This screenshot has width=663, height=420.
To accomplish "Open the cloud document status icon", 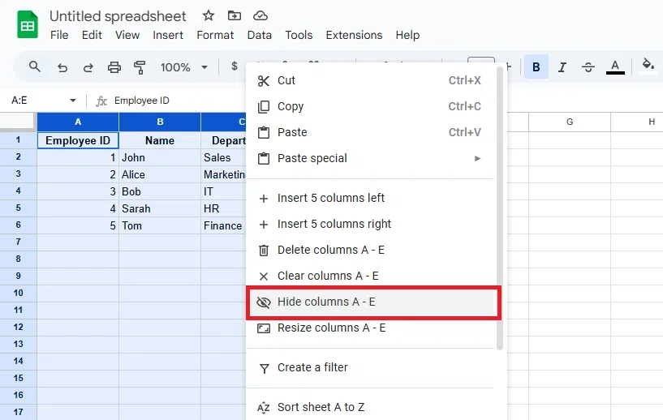I will pos(260,15).
